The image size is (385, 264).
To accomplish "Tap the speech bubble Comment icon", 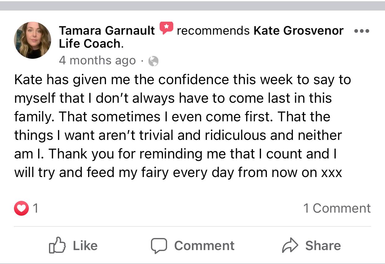I will point(159,246).
